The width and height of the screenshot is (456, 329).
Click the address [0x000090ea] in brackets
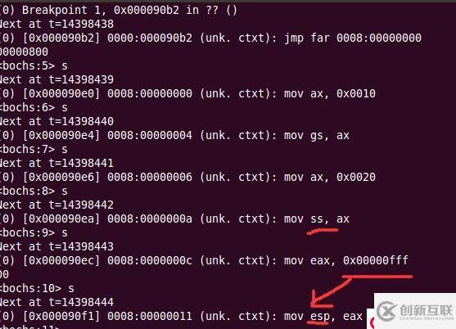point(61,219)
